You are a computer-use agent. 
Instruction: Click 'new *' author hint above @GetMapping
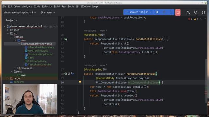pos(104,31)
